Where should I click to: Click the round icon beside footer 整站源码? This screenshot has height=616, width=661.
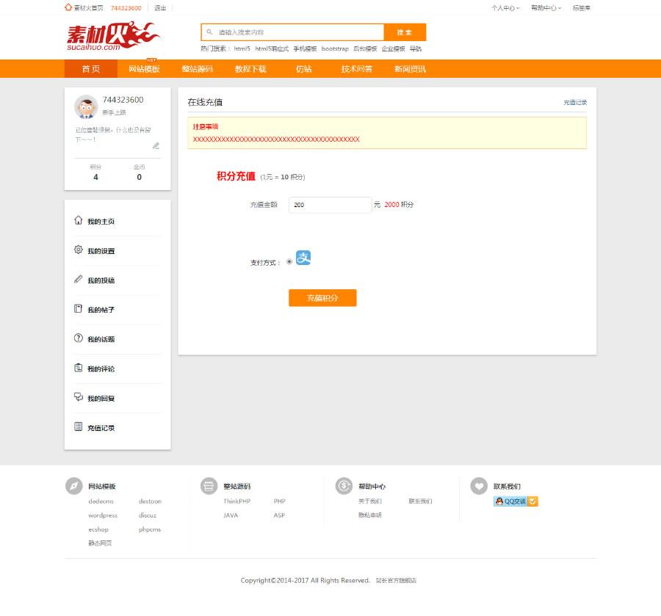point(209,486)
